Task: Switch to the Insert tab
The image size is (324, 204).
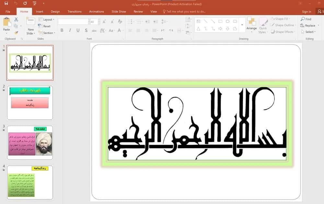Action: pos(40,12)
